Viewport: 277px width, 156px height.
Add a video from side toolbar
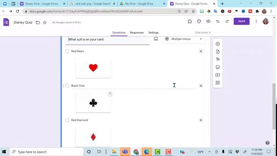(218, 75)
